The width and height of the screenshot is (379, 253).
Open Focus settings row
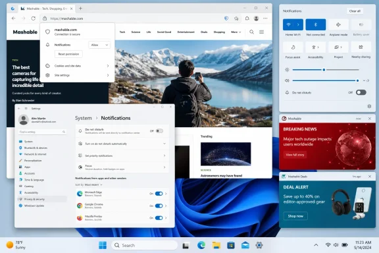(122, 167)
